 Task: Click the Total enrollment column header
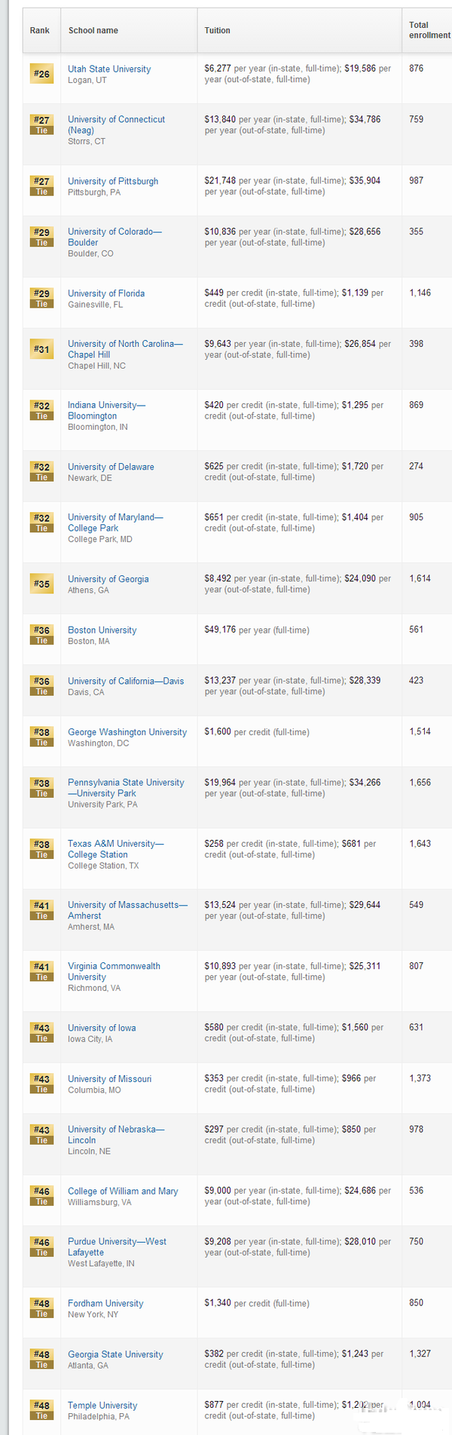429,30
